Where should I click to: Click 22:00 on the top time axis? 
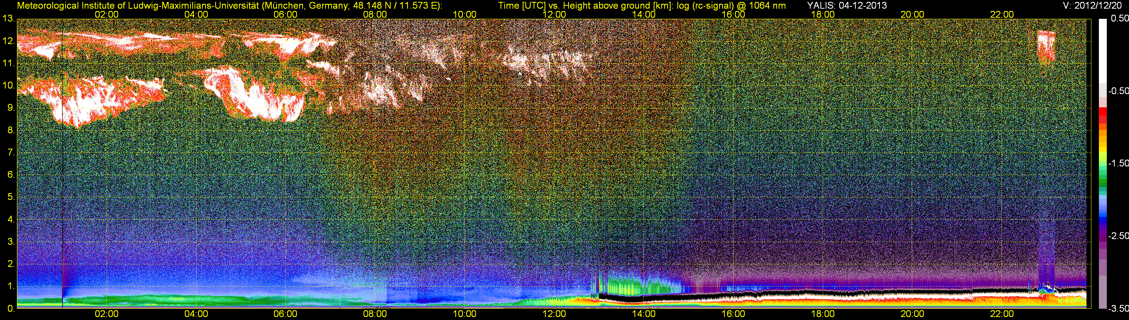tap(1002, 14)
